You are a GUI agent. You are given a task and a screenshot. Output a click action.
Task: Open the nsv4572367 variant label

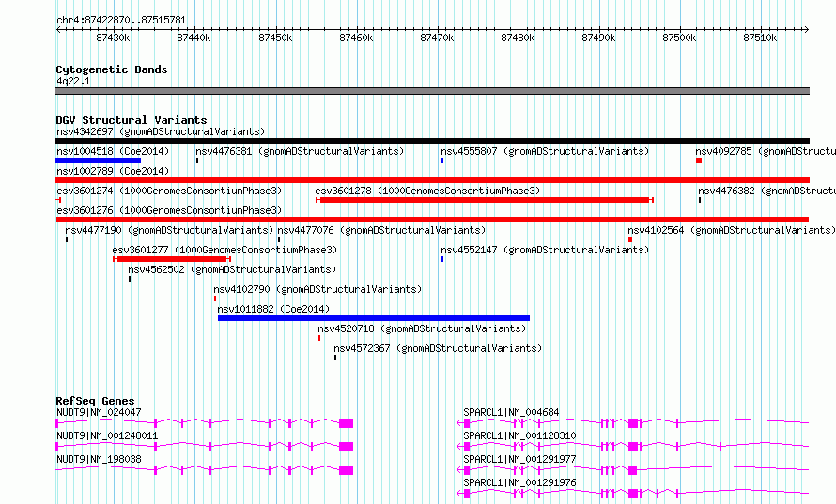[439, 348]
